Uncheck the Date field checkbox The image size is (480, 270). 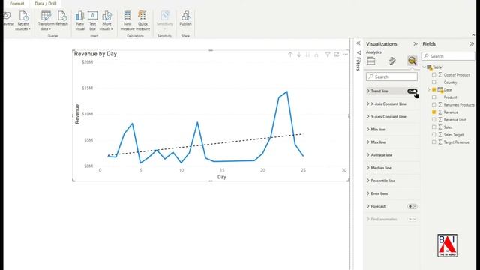(x=433, y=90)
